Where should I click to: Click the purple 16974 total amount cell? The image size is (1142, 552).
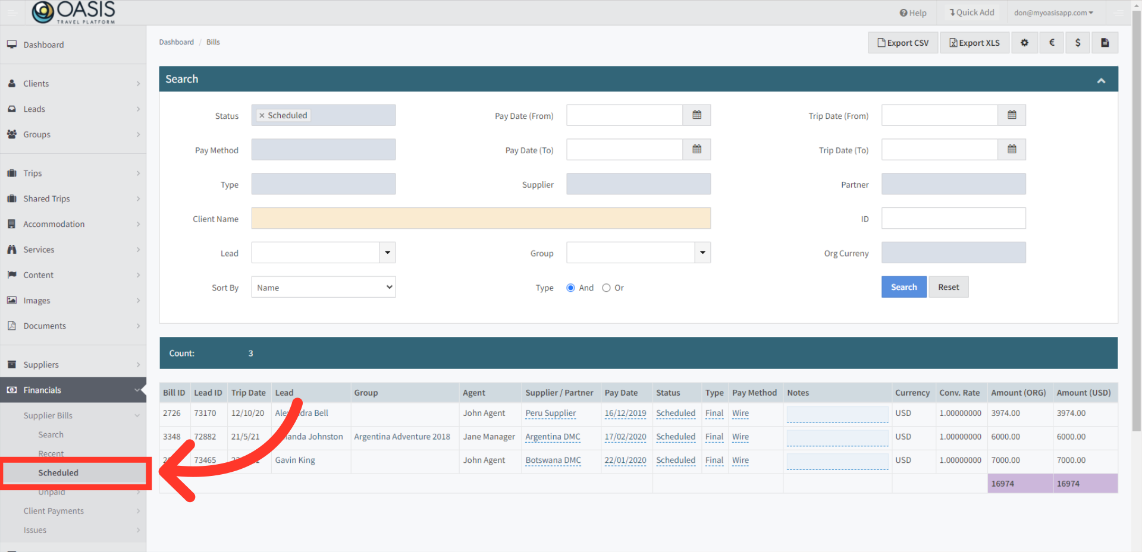click(x=1019, y=483)
